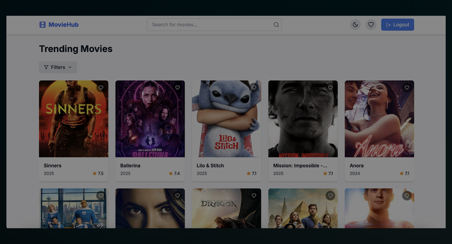Click the MovieHub film logo icon
The height and width of the screenshot is (244, 452).
tap(43, 25)
